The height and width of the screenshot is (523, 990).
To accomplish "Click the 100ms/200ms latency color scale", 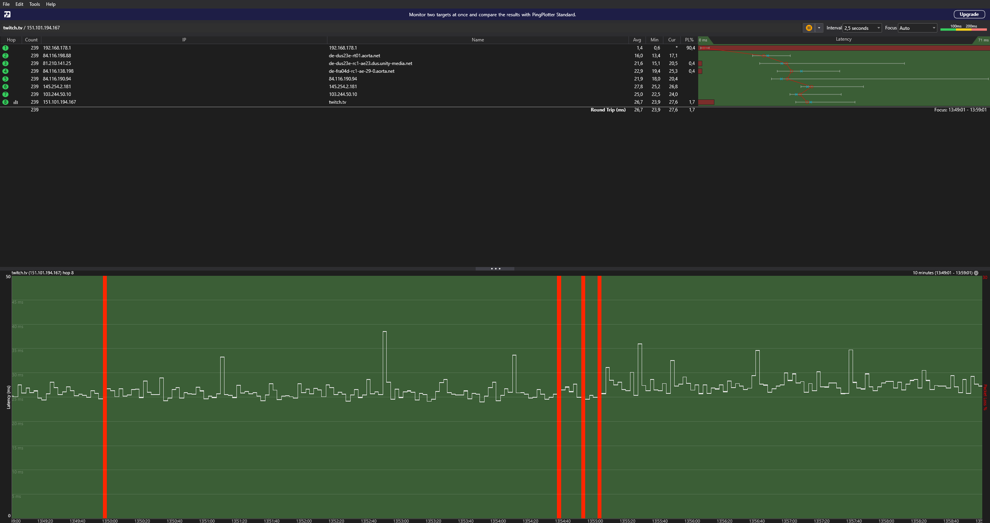I will [x=963, y=28].
